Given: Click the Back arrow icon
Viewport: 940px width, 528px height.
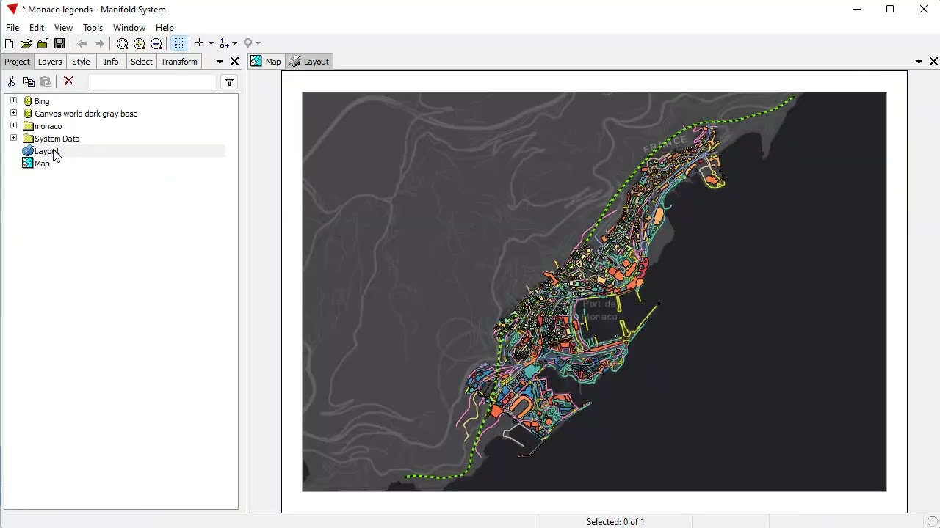Looking at the screenshot, I should (82, 44).
